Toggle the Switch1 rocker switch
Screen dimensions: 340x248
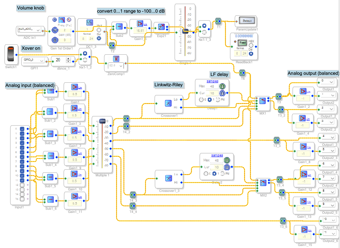tap(11, 55)
